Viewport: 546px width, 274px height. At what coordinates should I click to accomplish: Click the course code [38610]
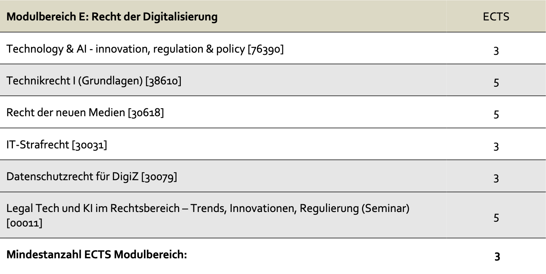[163, 81]
